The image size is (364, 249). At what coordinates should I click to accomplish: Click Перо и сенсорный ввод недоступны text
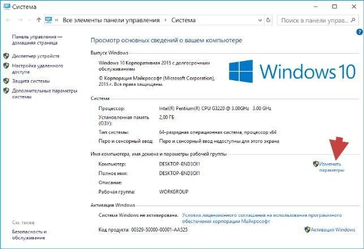[x=219, y=141]
